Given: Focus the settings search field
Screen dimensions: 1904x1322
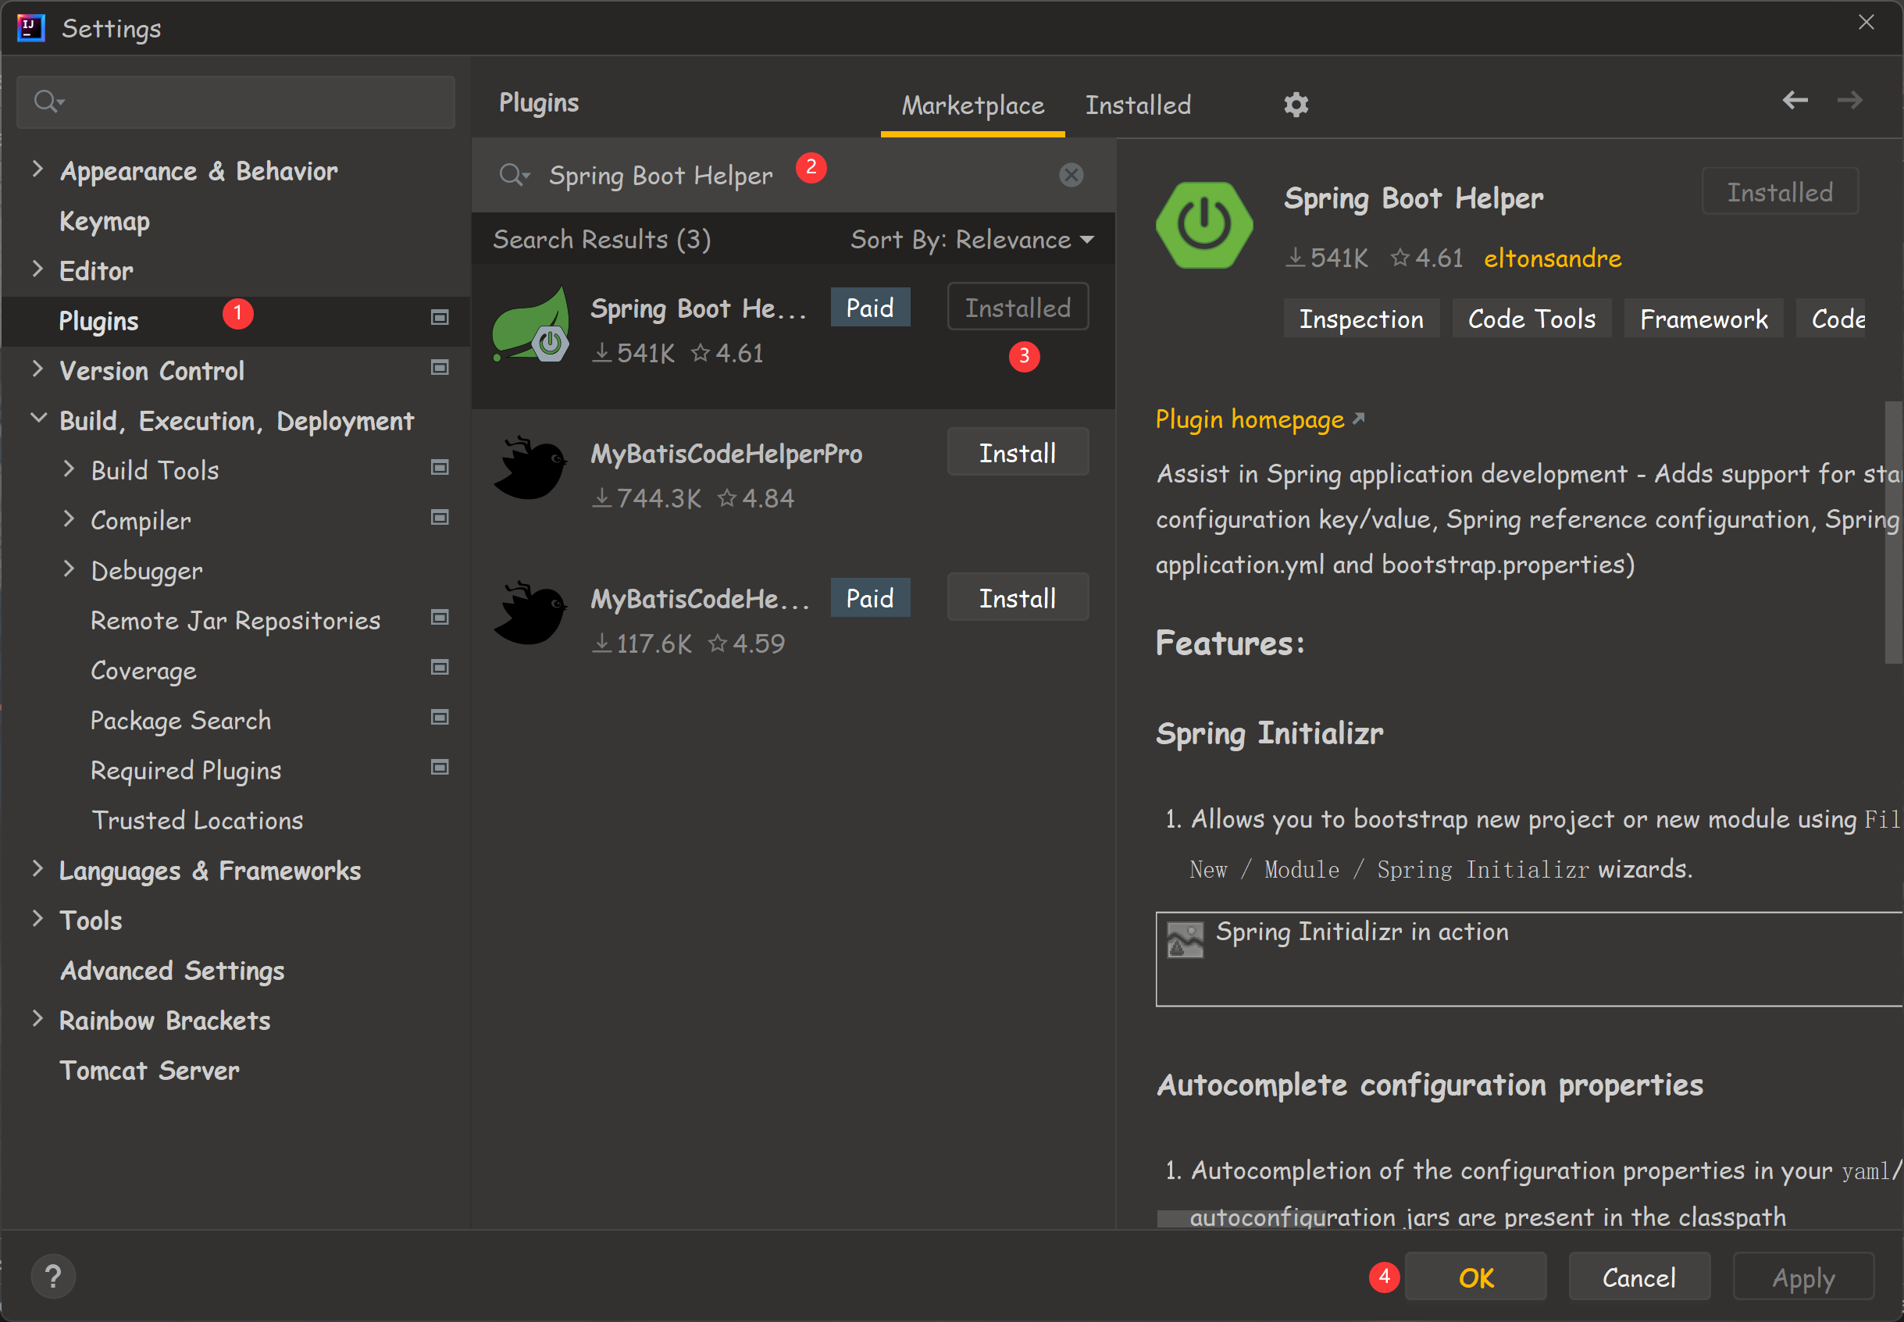Looking at the screenshot, I should point(236,102).
